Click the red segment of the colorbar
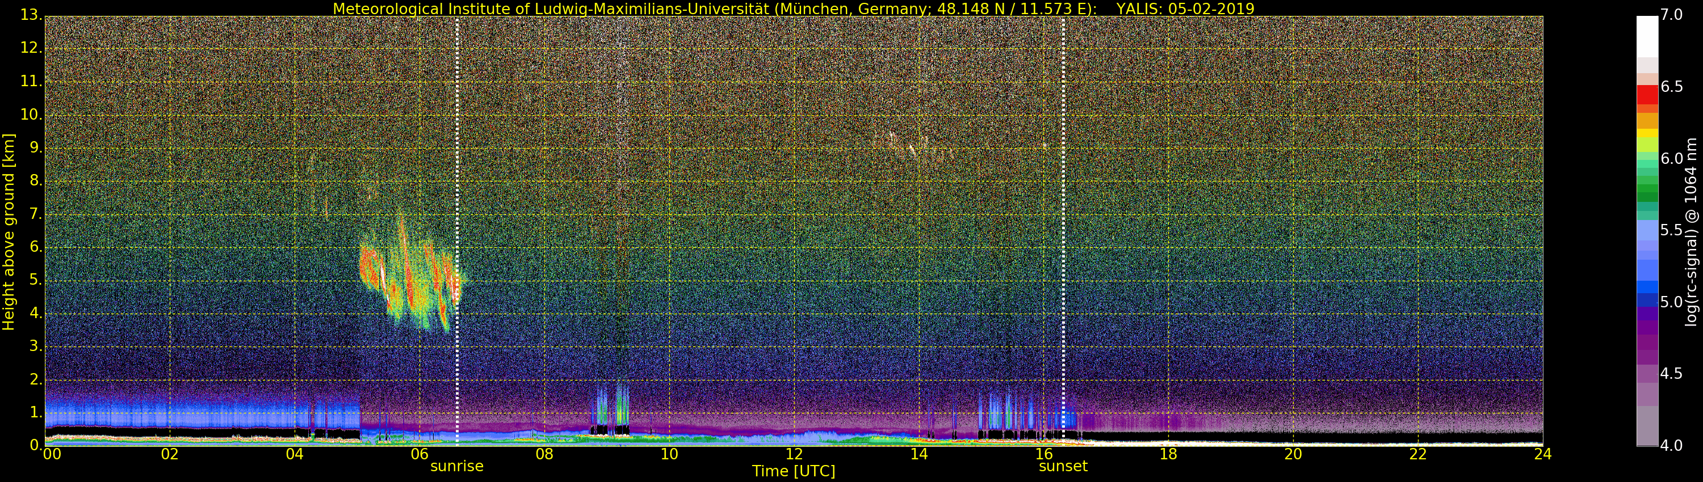 pos(1647,95)
